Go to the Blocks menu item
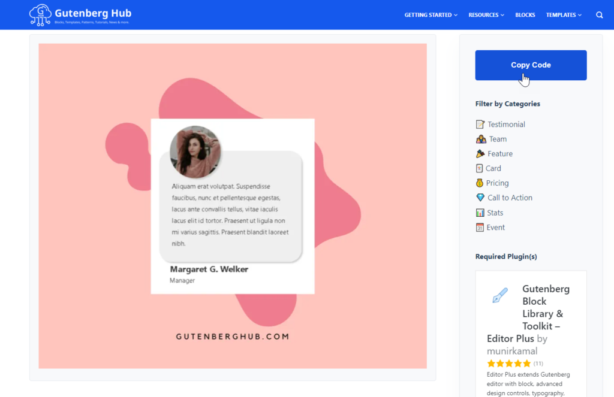This screenshot has height=397, width=614. pos(525,15)
